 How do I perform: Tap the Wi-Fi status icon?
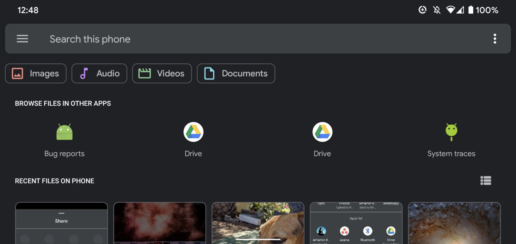[x=450, y=10]
